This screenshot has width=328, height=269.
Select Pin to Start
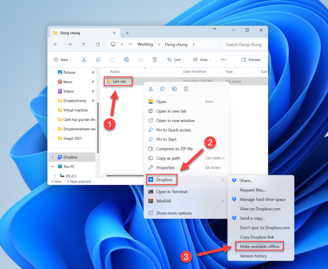pyautogui.click(x=187, y=139)
